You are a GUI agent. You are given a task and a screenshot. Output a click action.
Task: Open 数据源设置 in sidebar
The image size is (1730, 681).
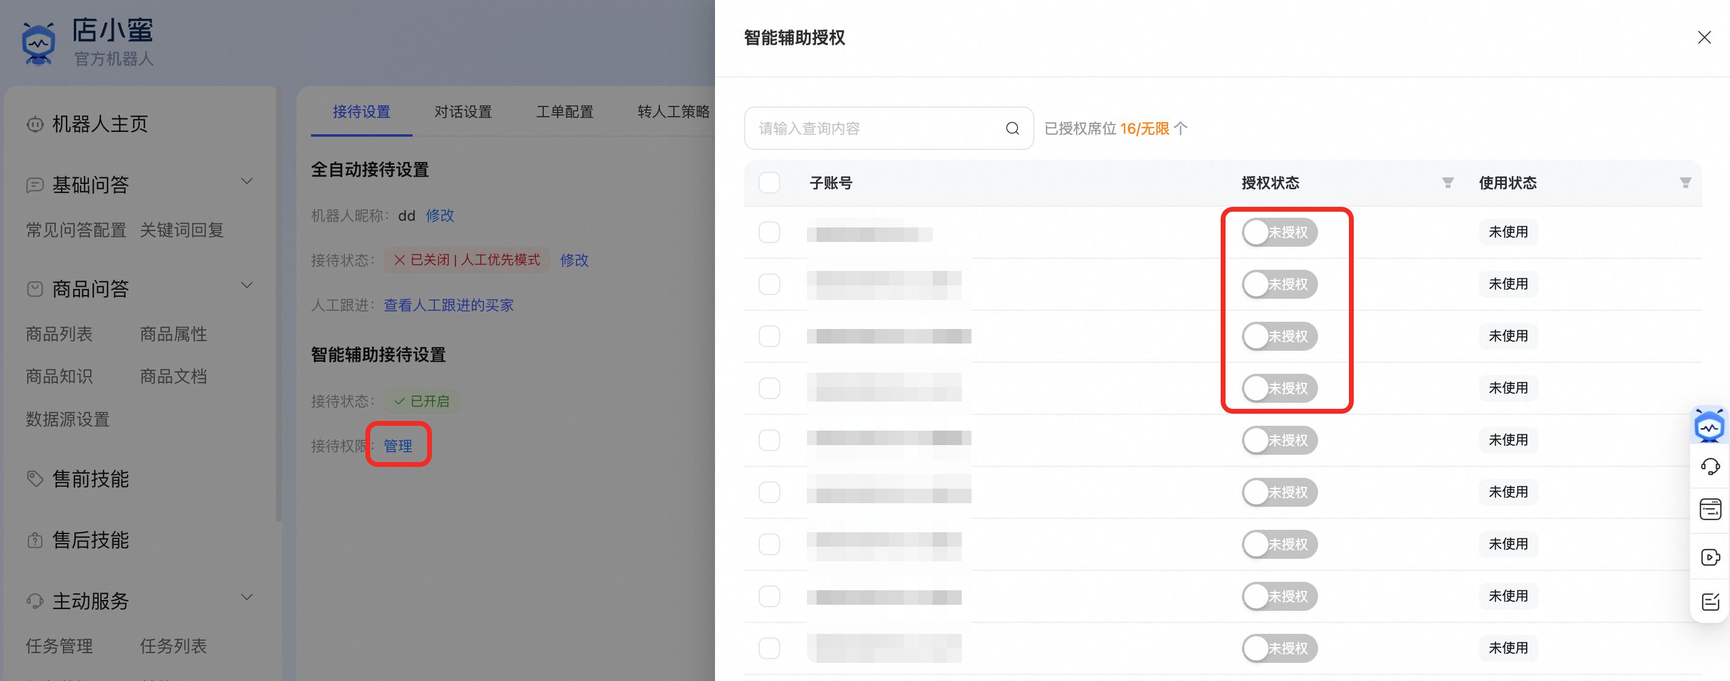(67, 420)
